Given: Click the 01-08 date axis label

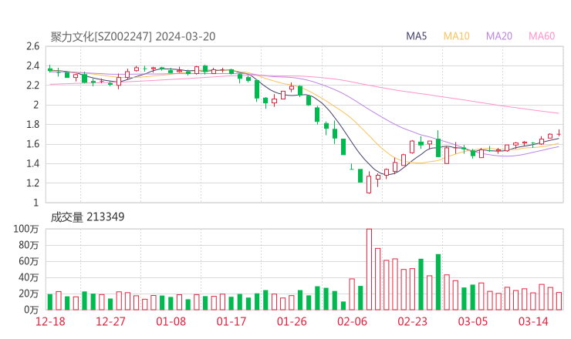Looking at the screenshot, I should coord(171,321).
